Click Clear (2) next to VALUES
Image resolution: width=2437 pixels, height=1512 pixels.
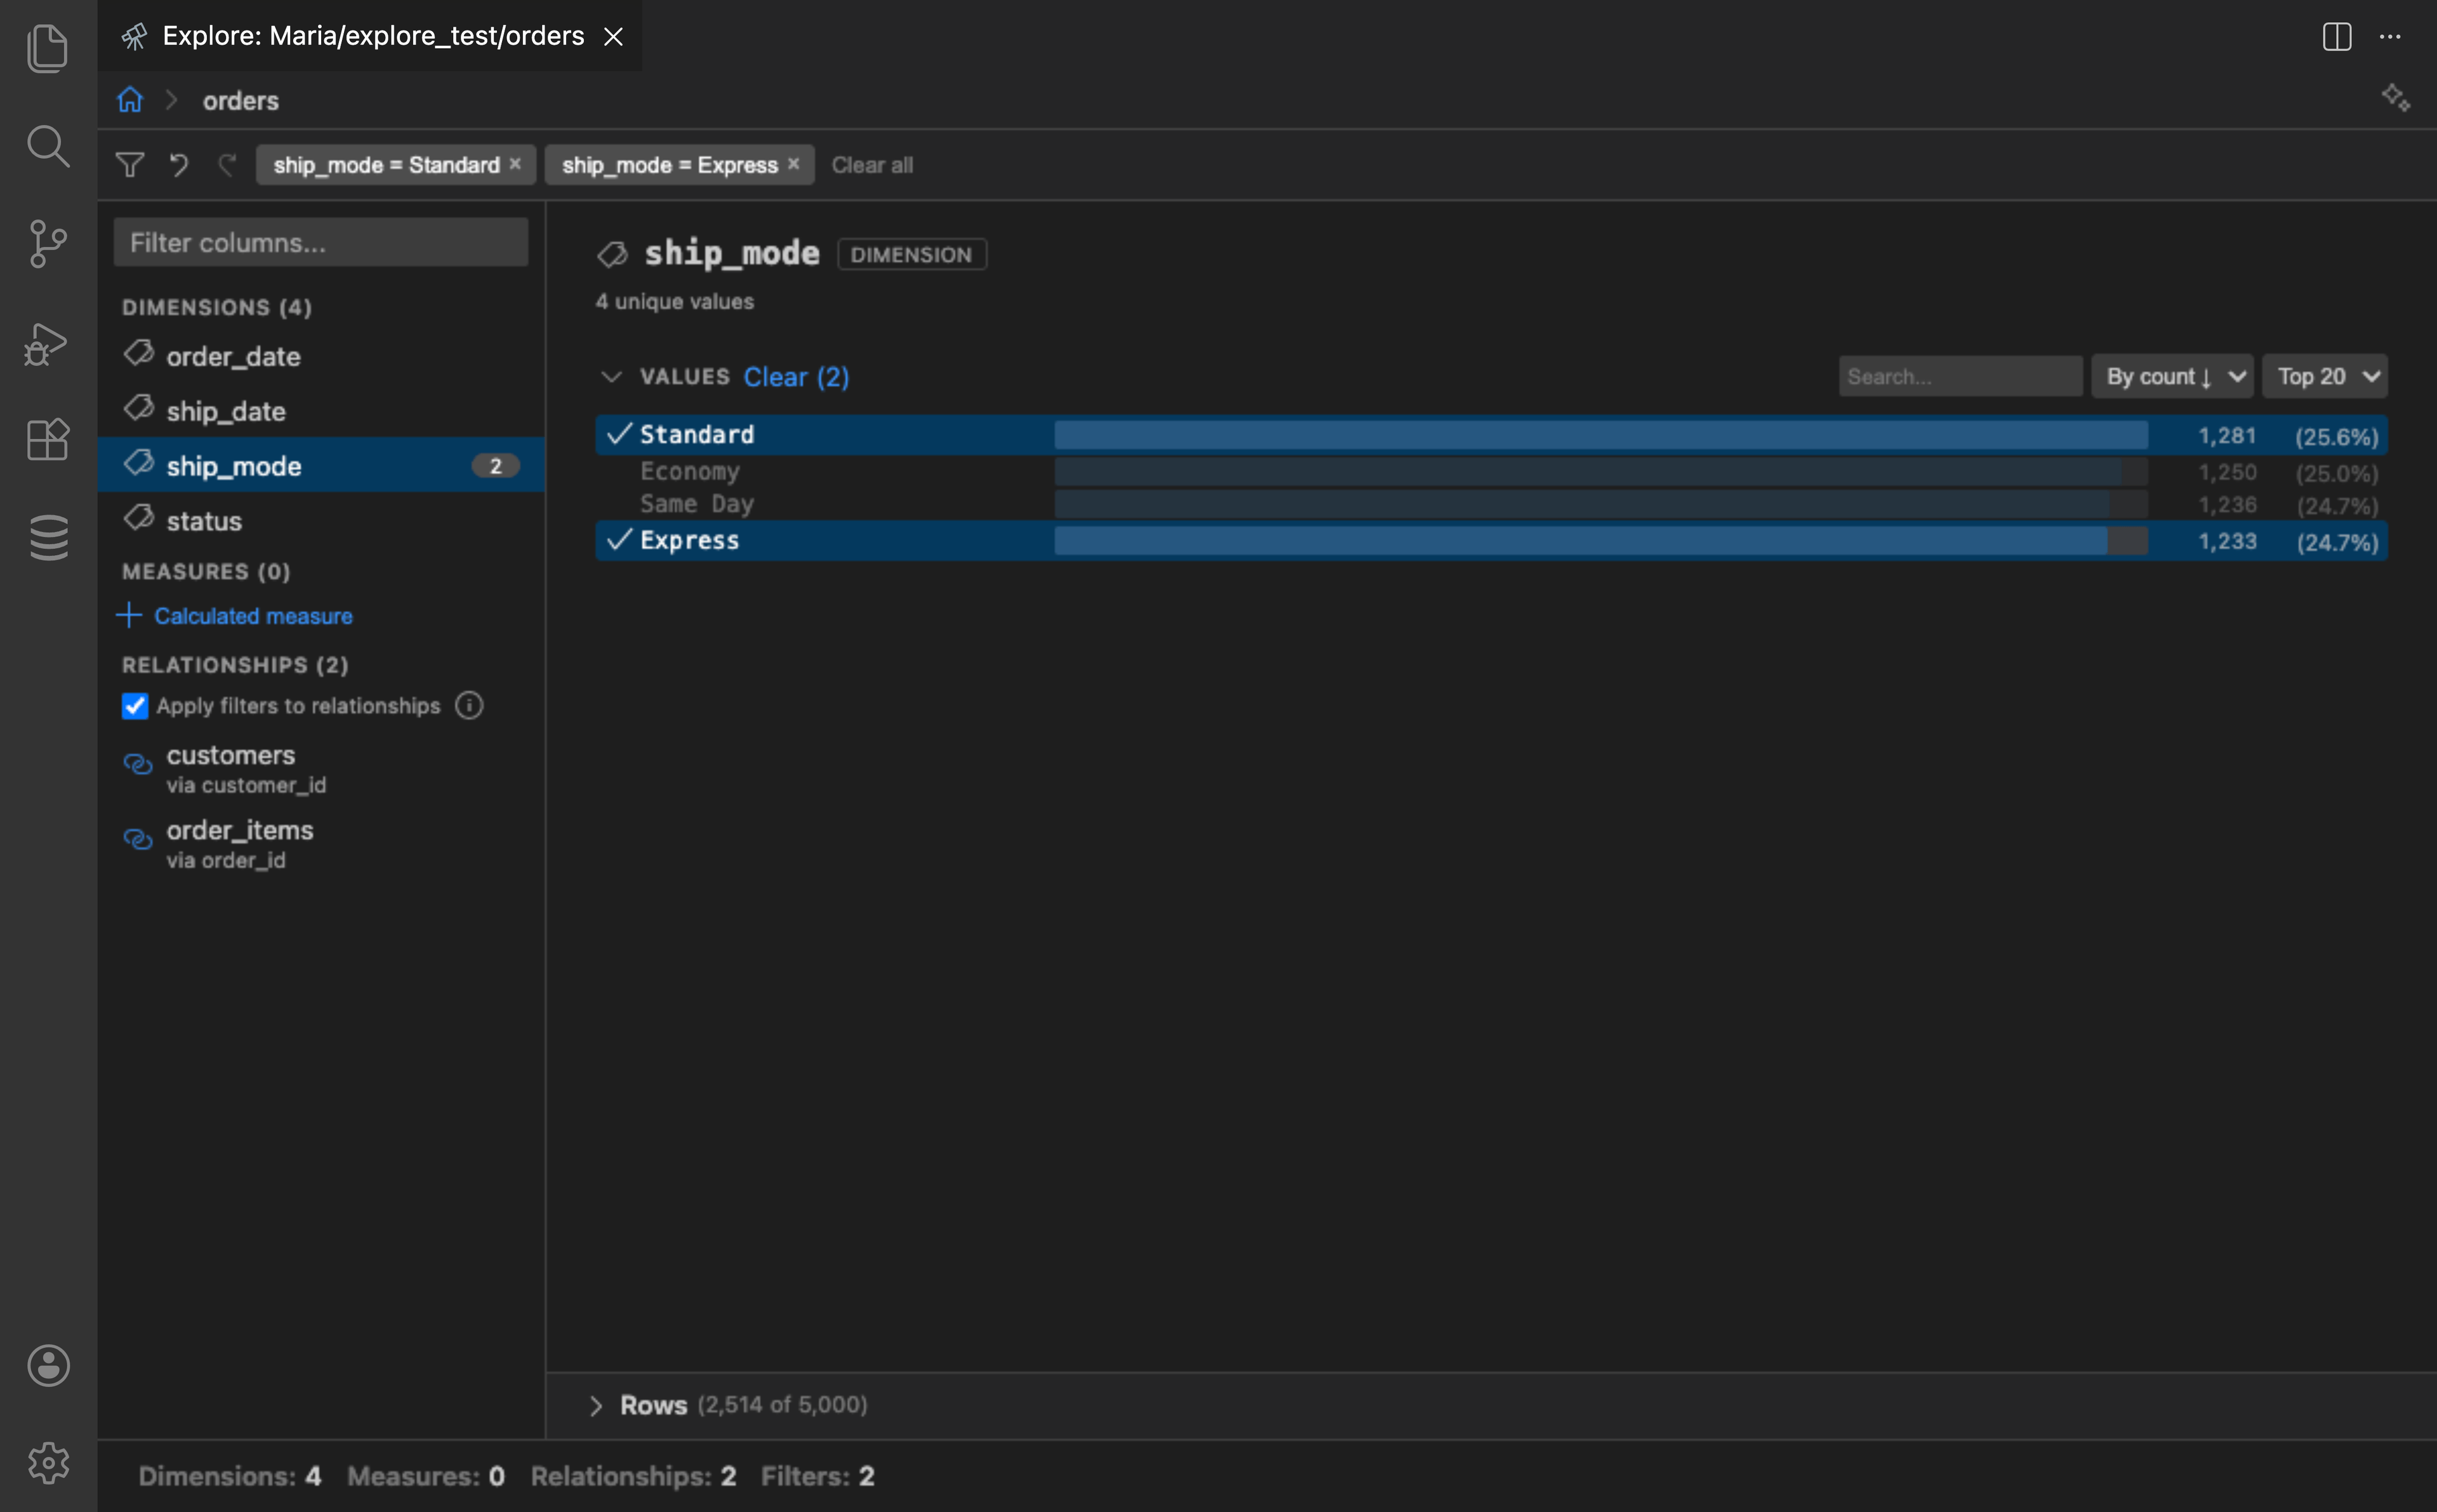tap(795, 377)
